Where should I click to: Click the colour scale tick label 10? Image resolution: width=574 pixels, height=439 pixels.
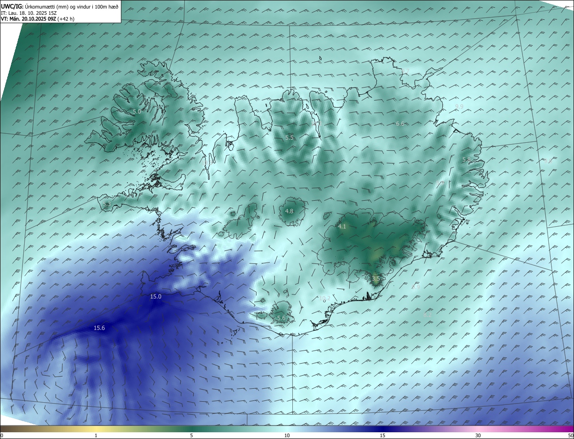(x=287, y=435)
